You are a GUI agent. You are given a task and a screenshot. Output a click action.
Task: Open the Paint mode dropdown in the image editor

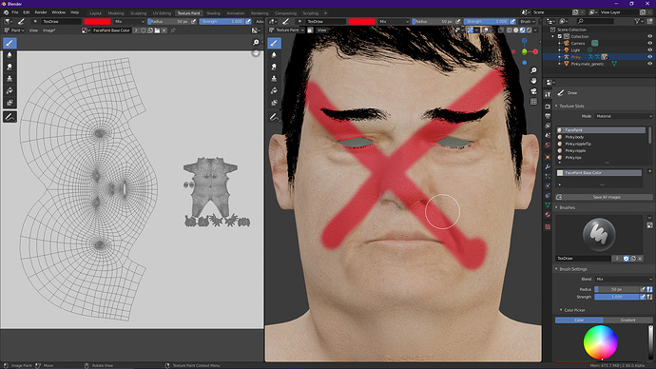(x=13, y=30)
